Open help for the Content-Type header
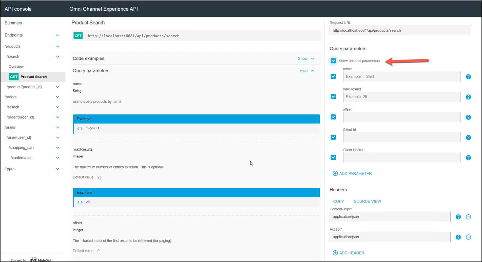 pyautogui.click(x=458, y=217)
